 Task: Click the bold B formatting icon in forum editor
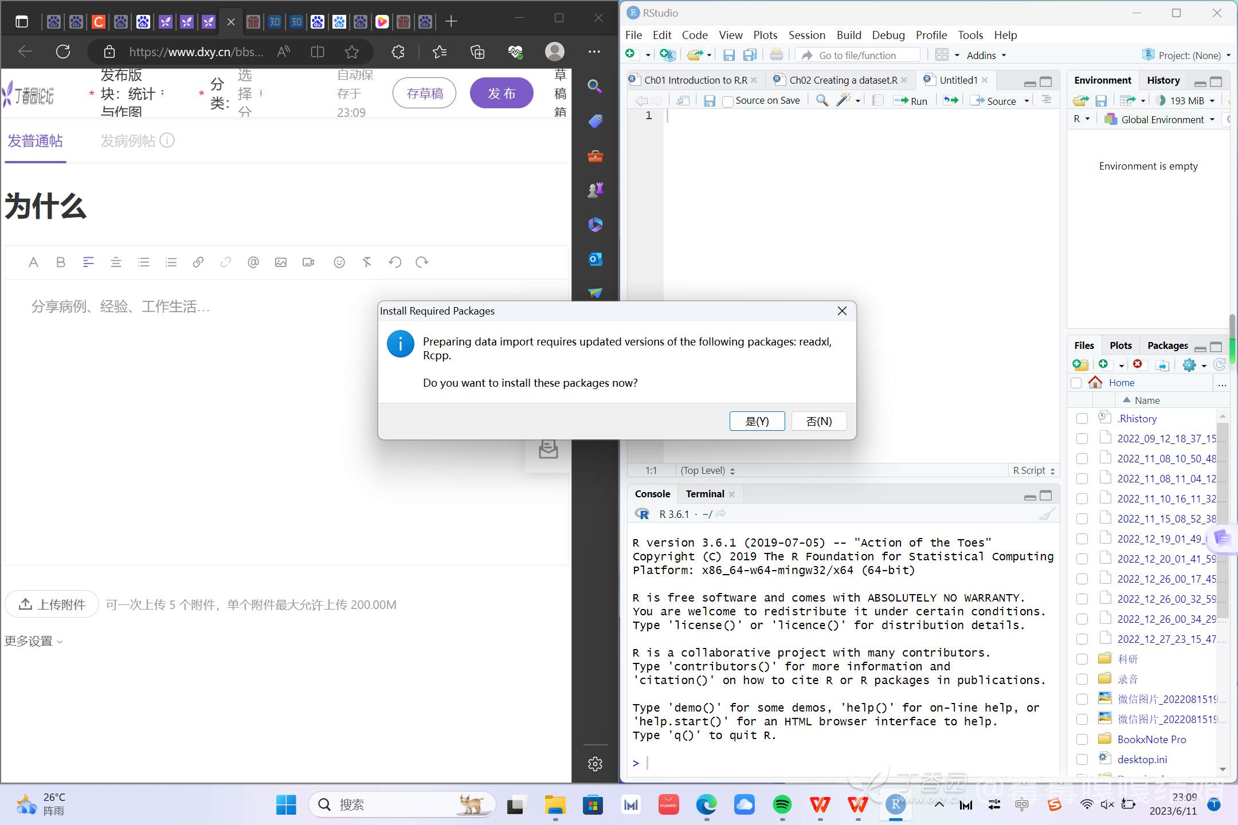[x=61, y=262]
